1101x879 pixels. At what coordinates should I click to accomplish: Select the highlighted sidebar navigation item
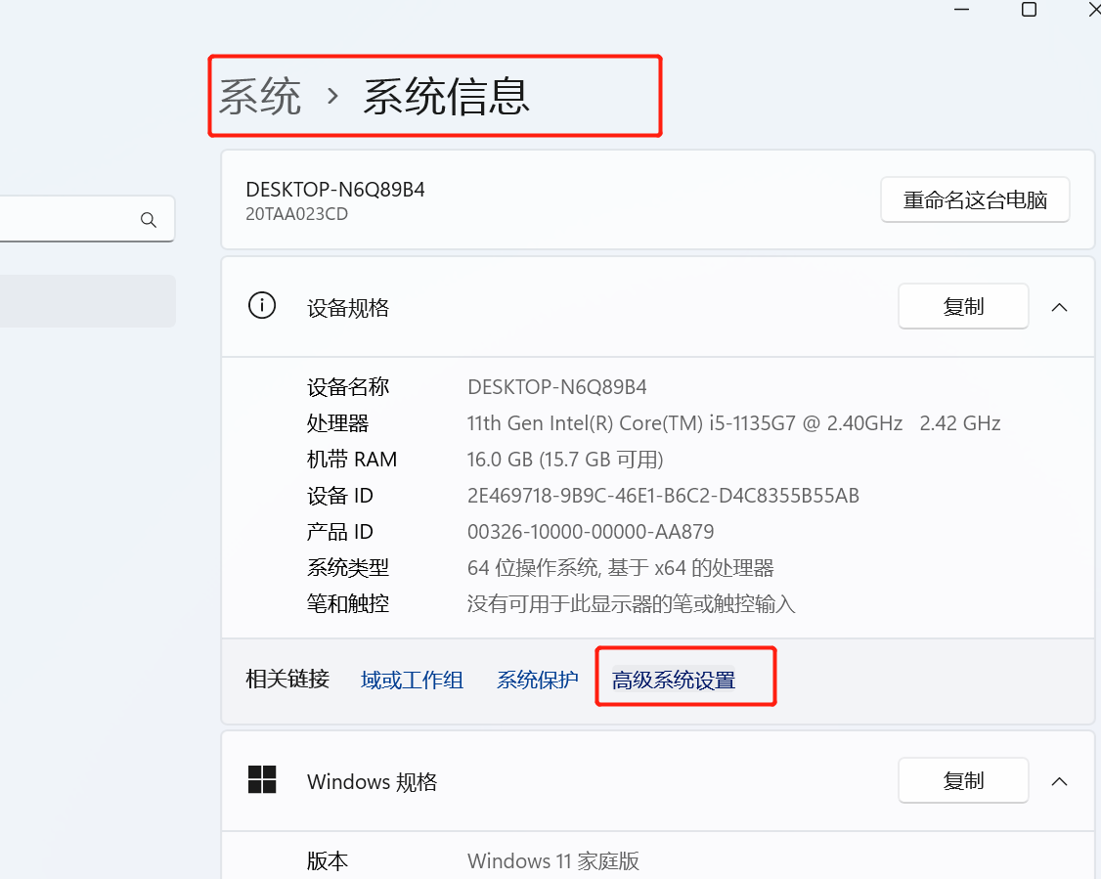[x=88, y=300]
